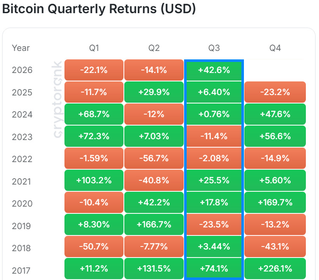Select the Q1 column header
The image size is (319, 280).
click(94, 48)
